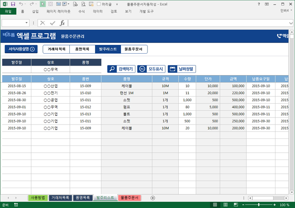Open the Name Box dropdown arrow
The image size is (295, 208).
(27, 23)
